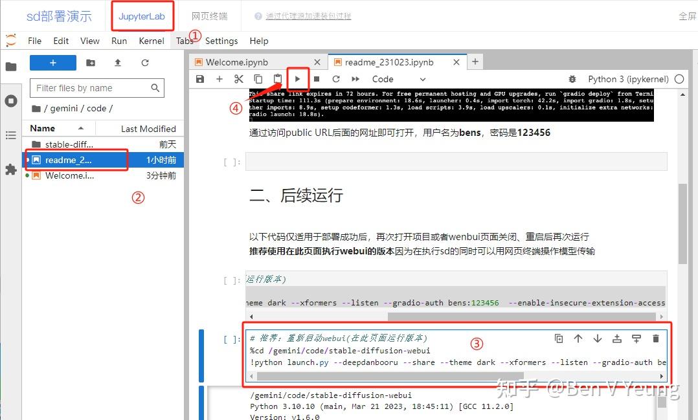Interrupt the running kernel

(316, 78)
